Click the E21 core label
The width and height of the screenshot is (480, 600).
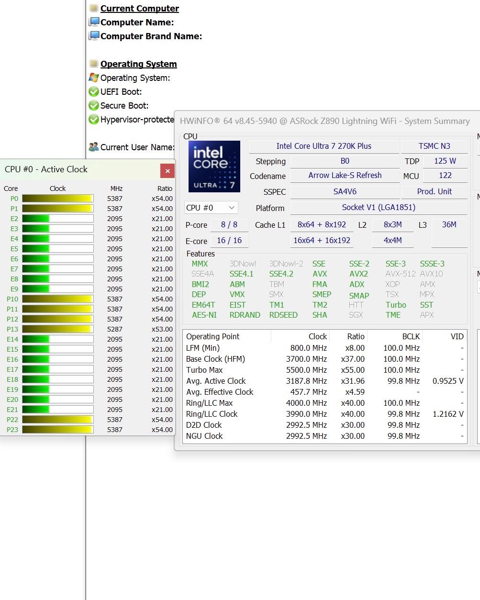(x=12, y=410)
